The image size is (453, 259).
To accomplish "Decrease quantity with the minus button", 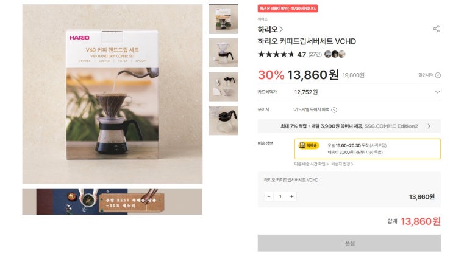I will [x=269, y=196].
